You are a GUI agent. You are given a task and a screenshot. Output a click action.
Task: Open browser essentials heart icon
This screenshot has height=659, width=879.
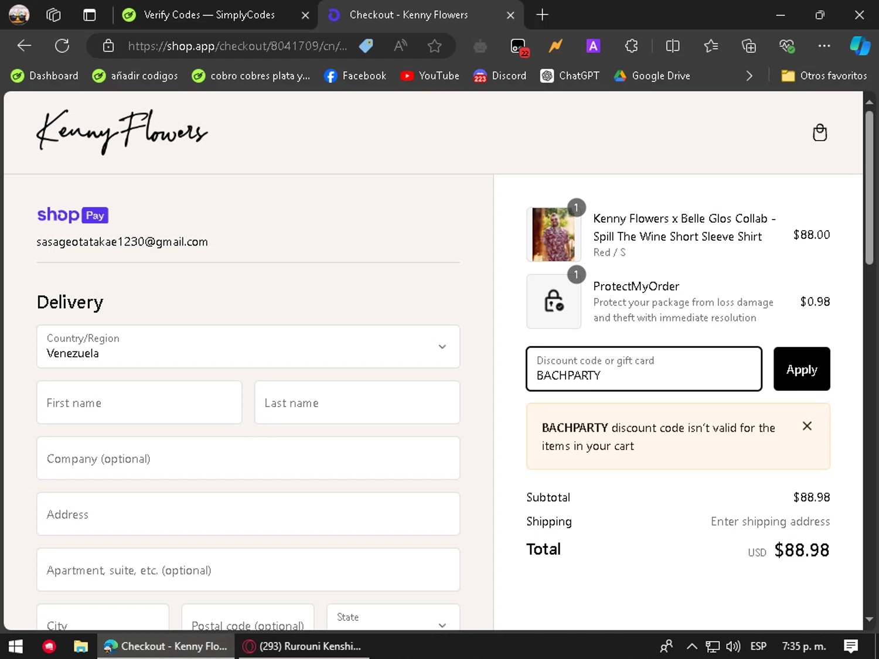(x=786, y=46)
